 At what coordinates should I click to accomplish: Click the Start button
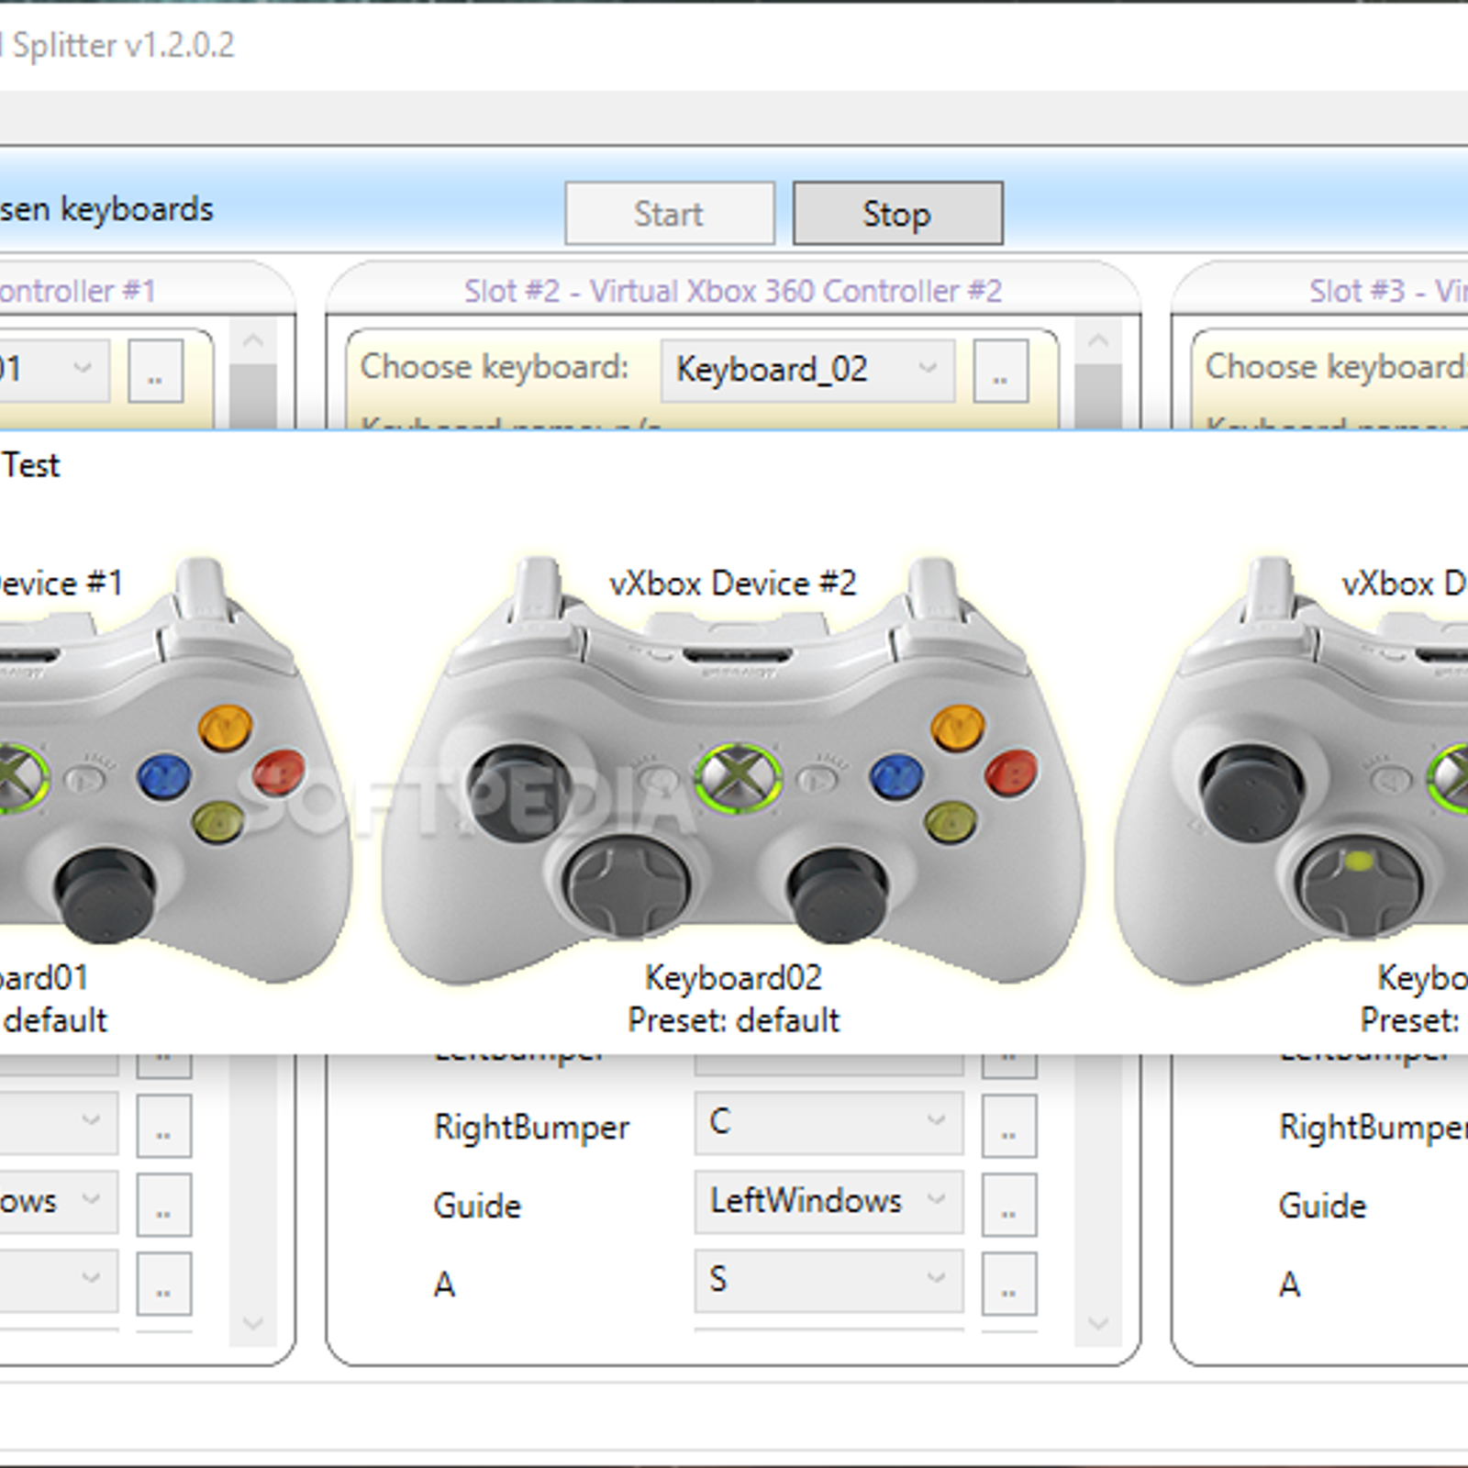[x=669, y=213]
